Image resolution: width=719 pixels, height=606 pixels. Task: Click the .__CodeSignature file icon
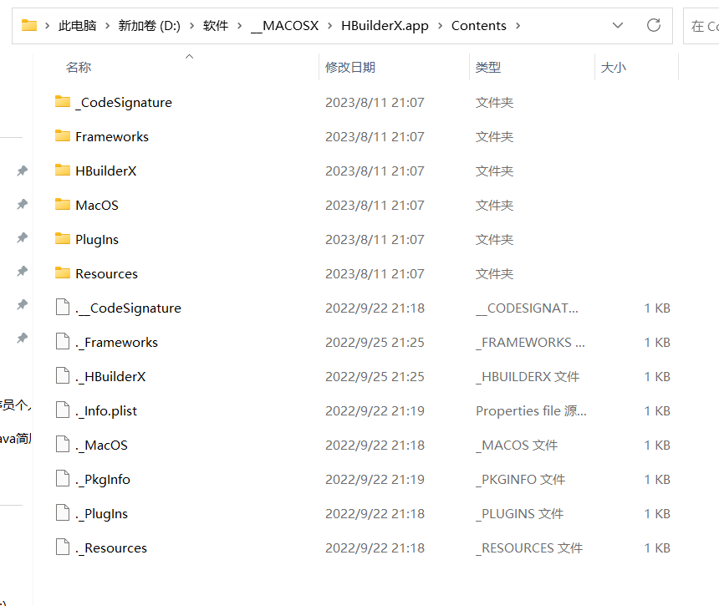[x=63, y=307]
